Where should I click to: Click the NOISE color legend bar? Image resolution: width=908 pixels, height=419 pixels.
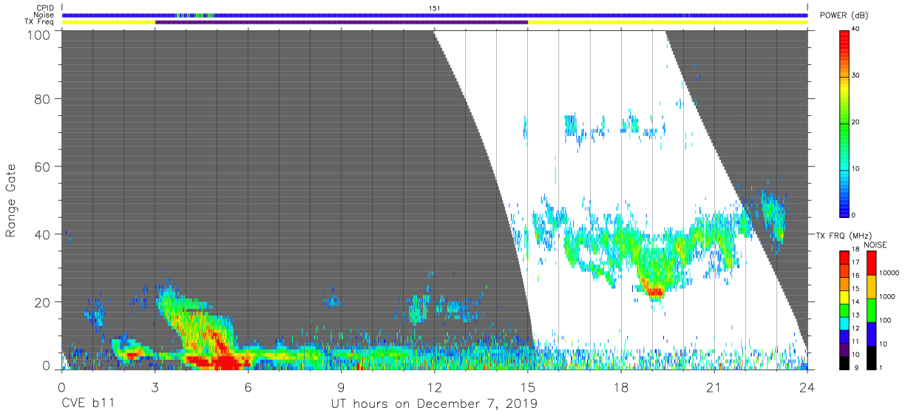pyautogui.click(x=871, y=309)
